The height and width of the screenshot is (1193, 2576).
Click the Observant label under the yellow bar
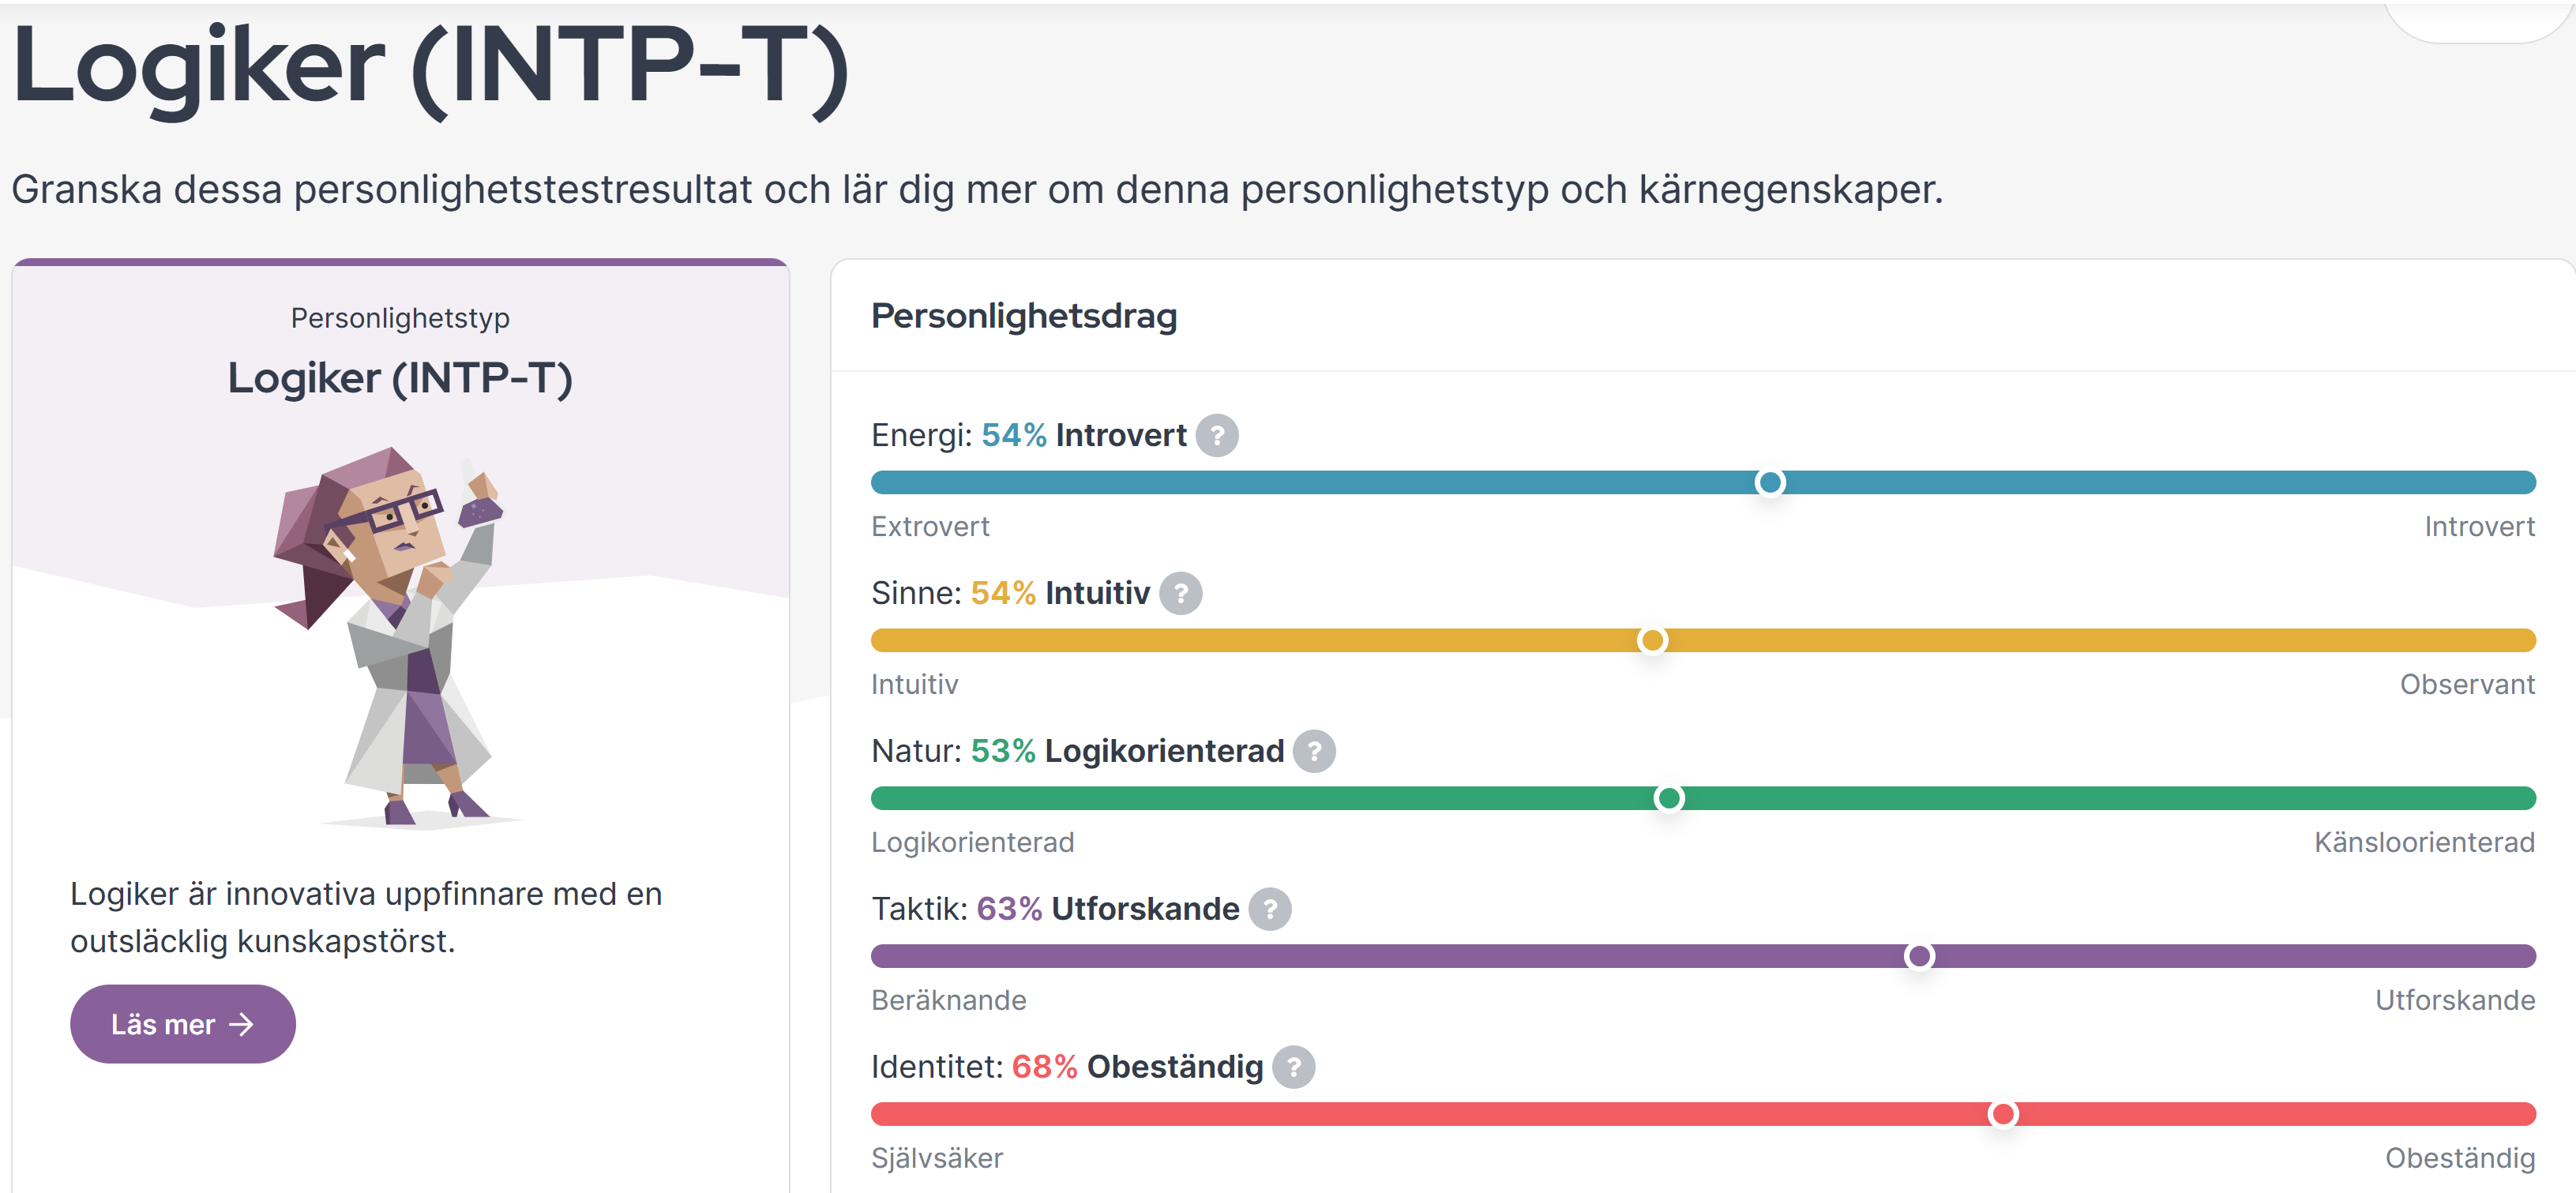[x=2467, y=685]
